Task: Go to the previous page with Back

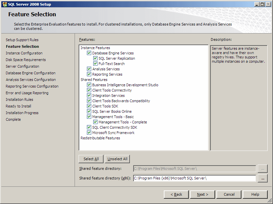Action: (x=176, y=194)
